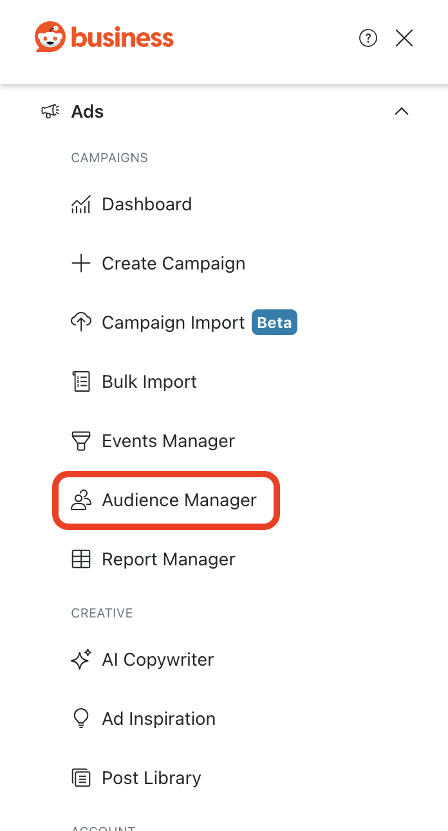448x831 pixels.
Task: Click the Beta badge beside Campaign Import
Action: [274, 323]
